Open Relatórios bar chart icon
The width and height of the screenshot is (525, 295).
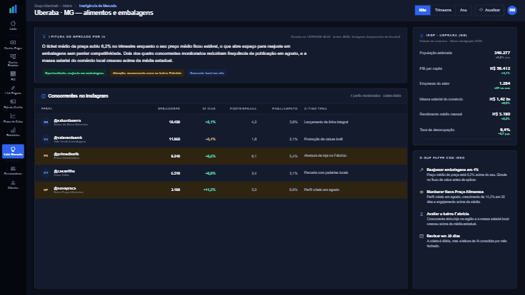click(x=13, y=132)
